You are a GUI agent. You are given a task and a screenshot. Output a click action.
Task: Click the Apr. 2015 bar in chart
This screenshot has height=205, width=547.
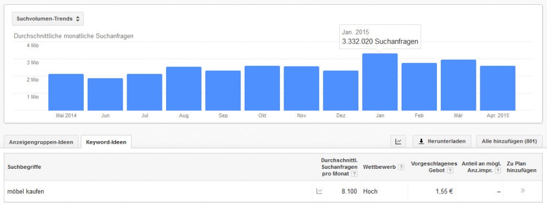(x=498, y=88)
